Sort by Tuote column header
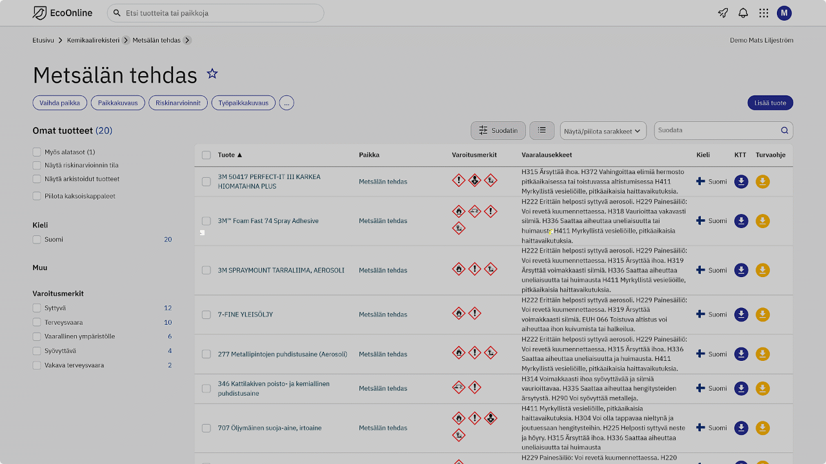The width and height of the screenshot is (826, 464). tap(230, 155)
